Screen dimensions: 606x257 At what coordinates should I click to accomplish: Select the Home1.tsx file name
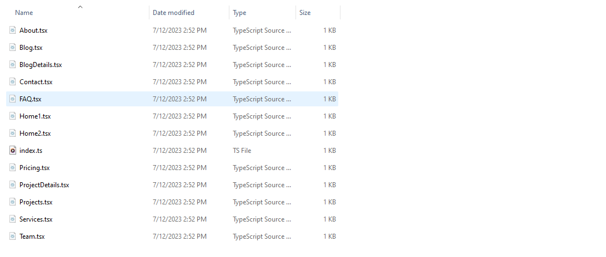click(35, 116)
